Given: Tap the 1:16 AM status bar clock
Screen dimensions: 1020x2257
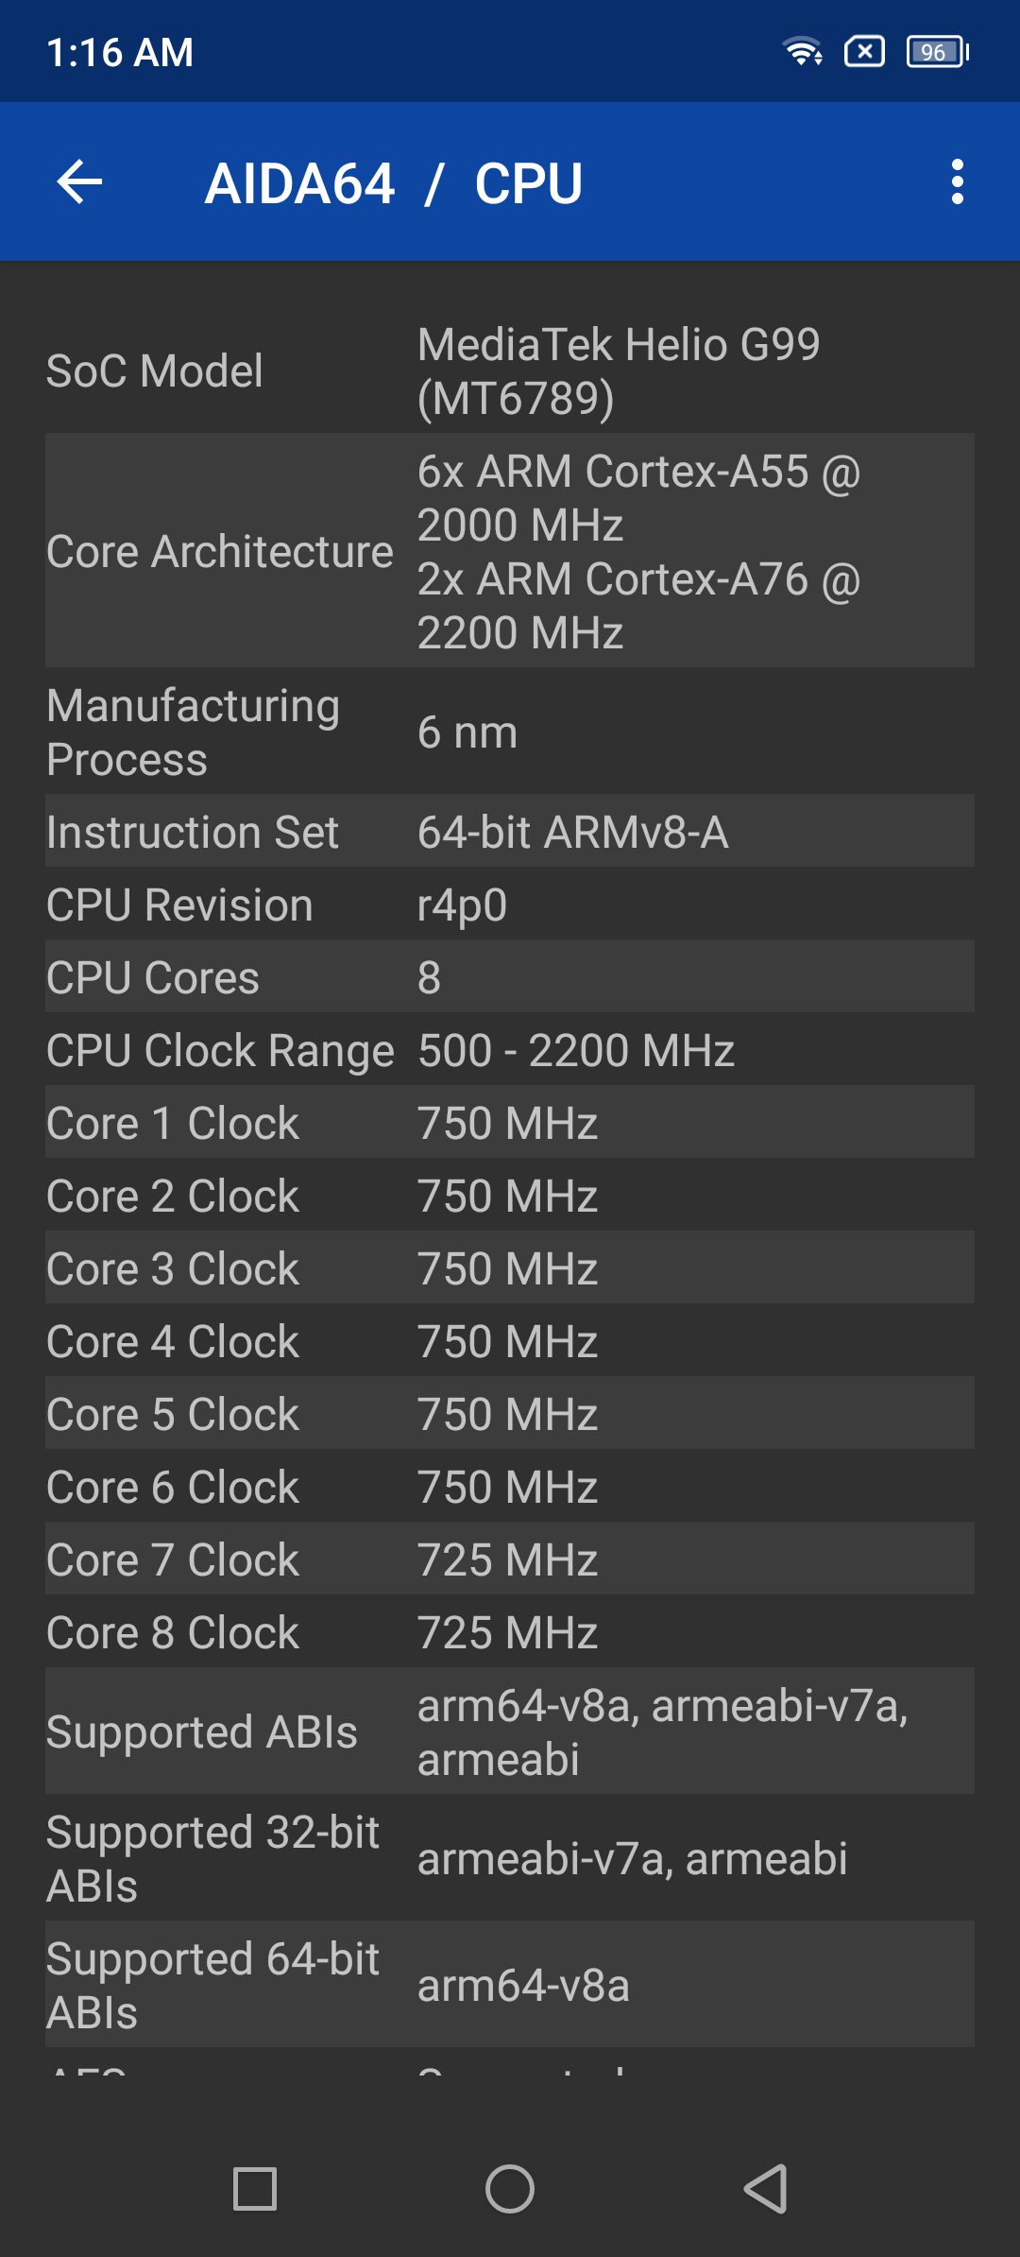Looking at the screenshot, I should click(120, 53).
